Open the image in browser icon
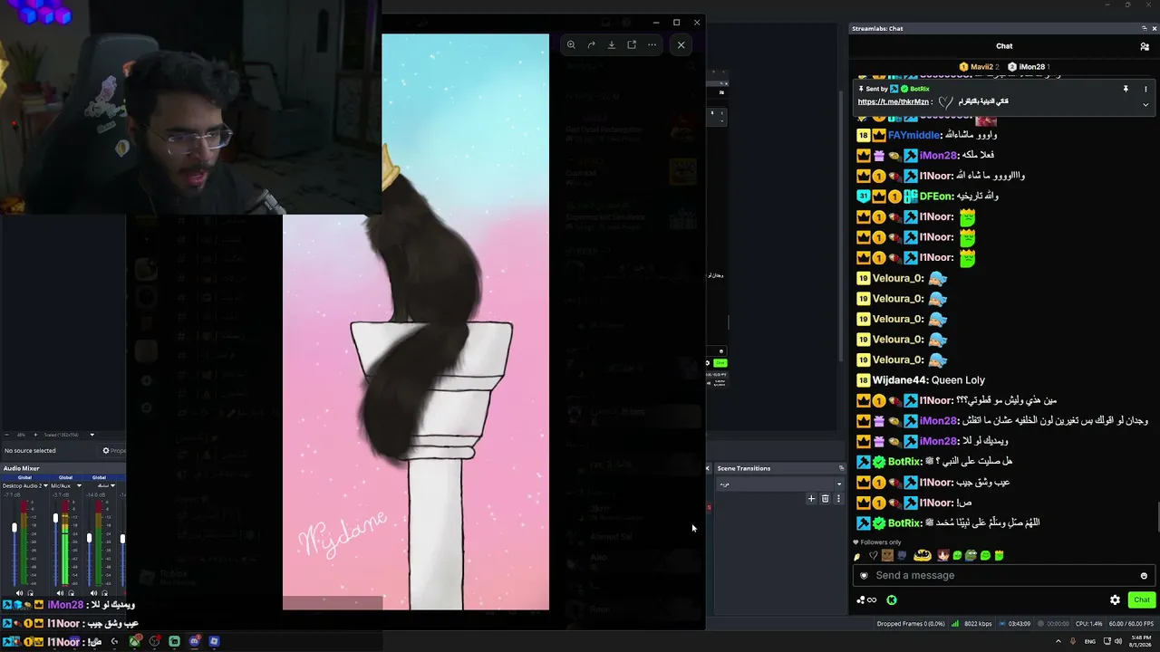The height and width of the screenshot is (652, 1160). pos(632,44)
